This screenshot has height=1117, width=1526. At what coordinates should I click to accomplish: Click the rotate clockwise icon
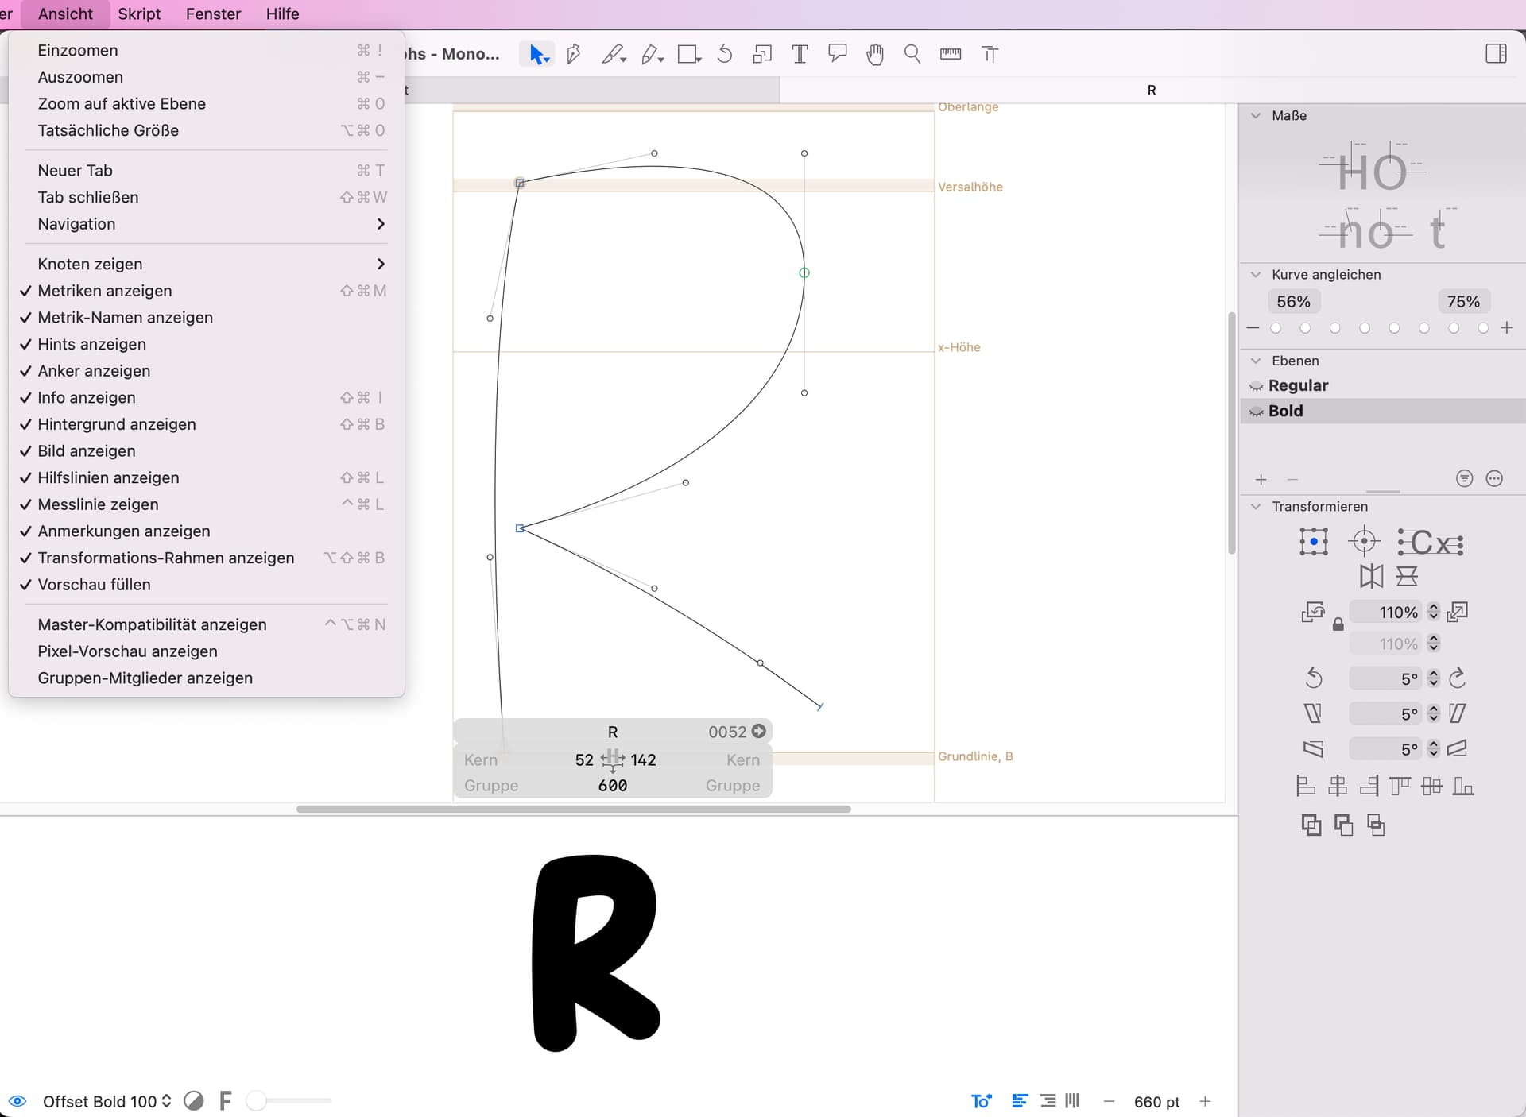(x=1457, y=678)
